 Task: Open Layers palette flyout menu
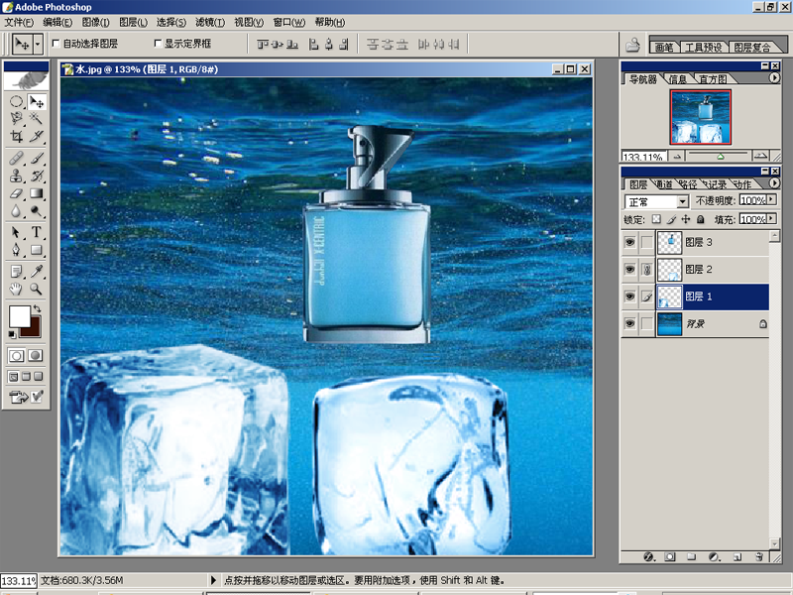click(774, 183)
